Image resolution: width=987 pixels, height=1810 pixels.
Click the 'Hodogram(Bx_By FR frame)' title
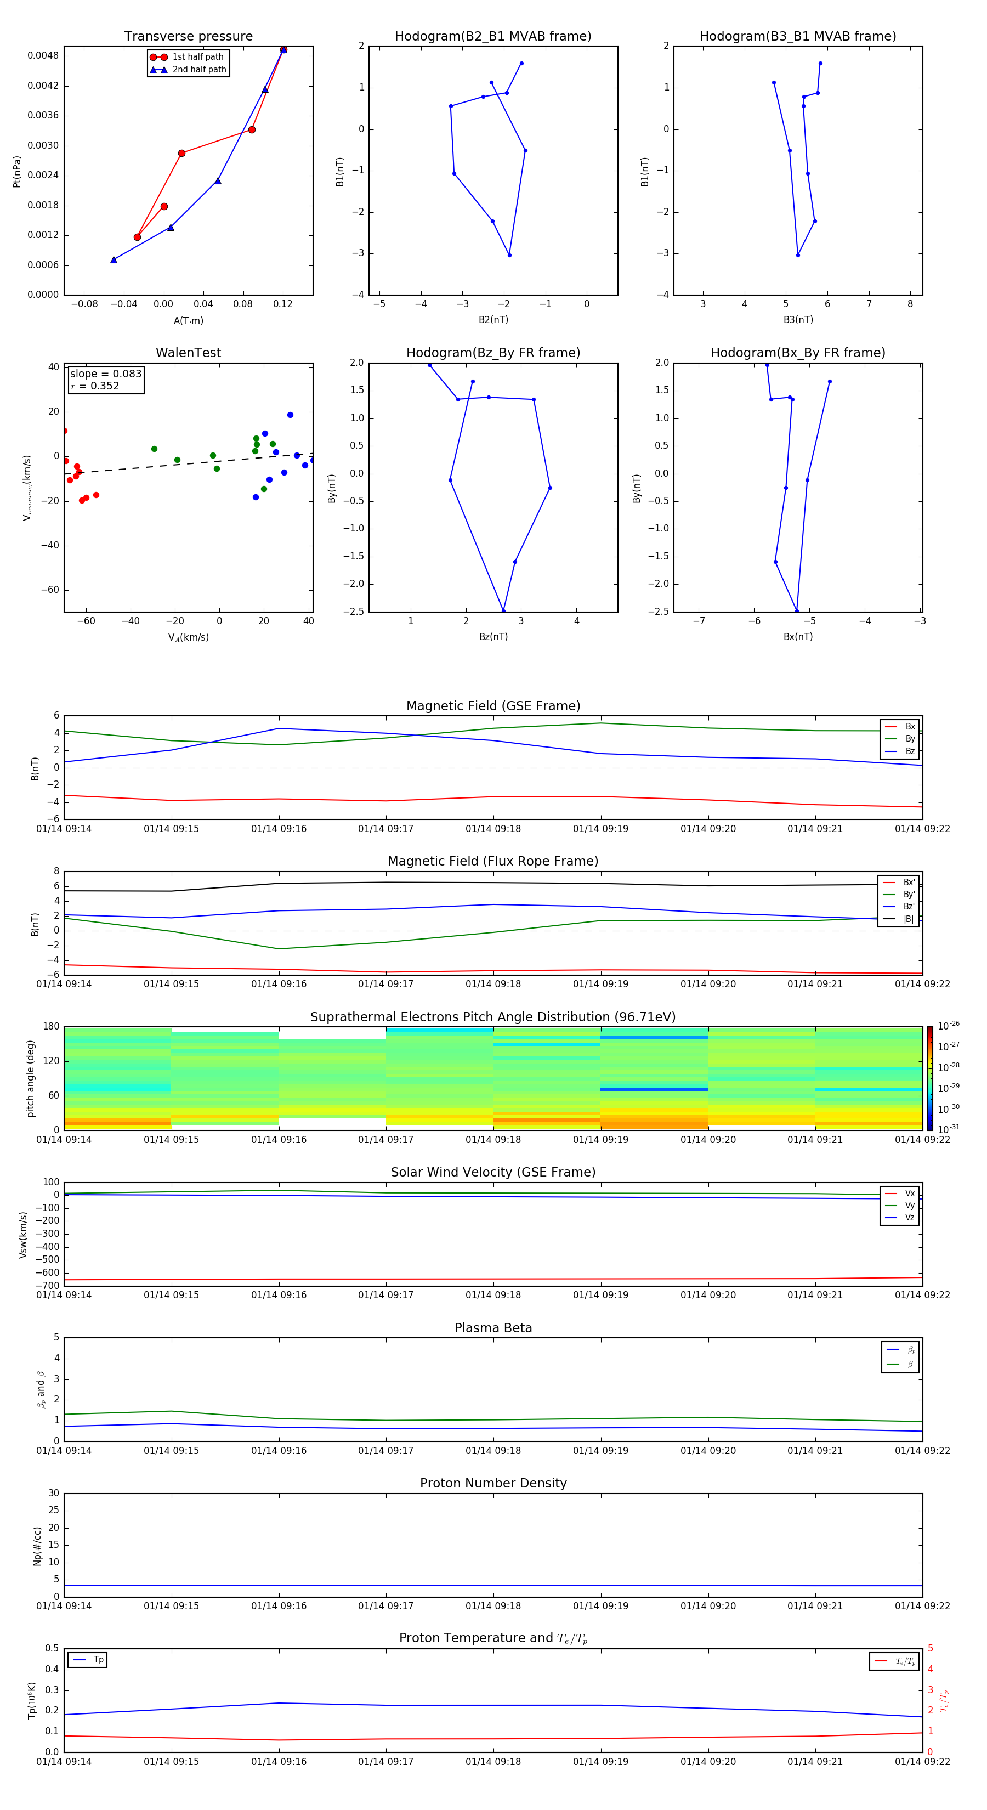point(798,353)
